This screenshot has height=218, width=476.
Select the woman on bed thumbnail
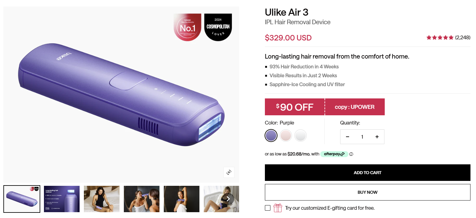pyautogui.click(x=102, y=199)
